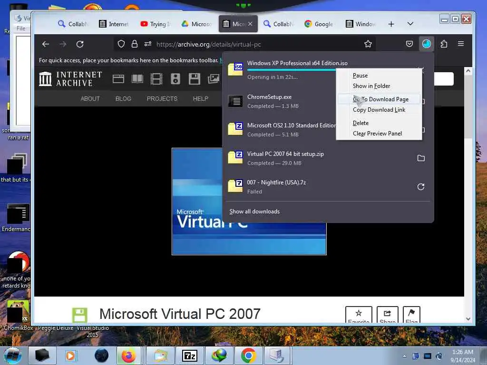The height and width of the screenshot is (365, 487).
Task: Click the Flag button
Action: click(411, 316)
